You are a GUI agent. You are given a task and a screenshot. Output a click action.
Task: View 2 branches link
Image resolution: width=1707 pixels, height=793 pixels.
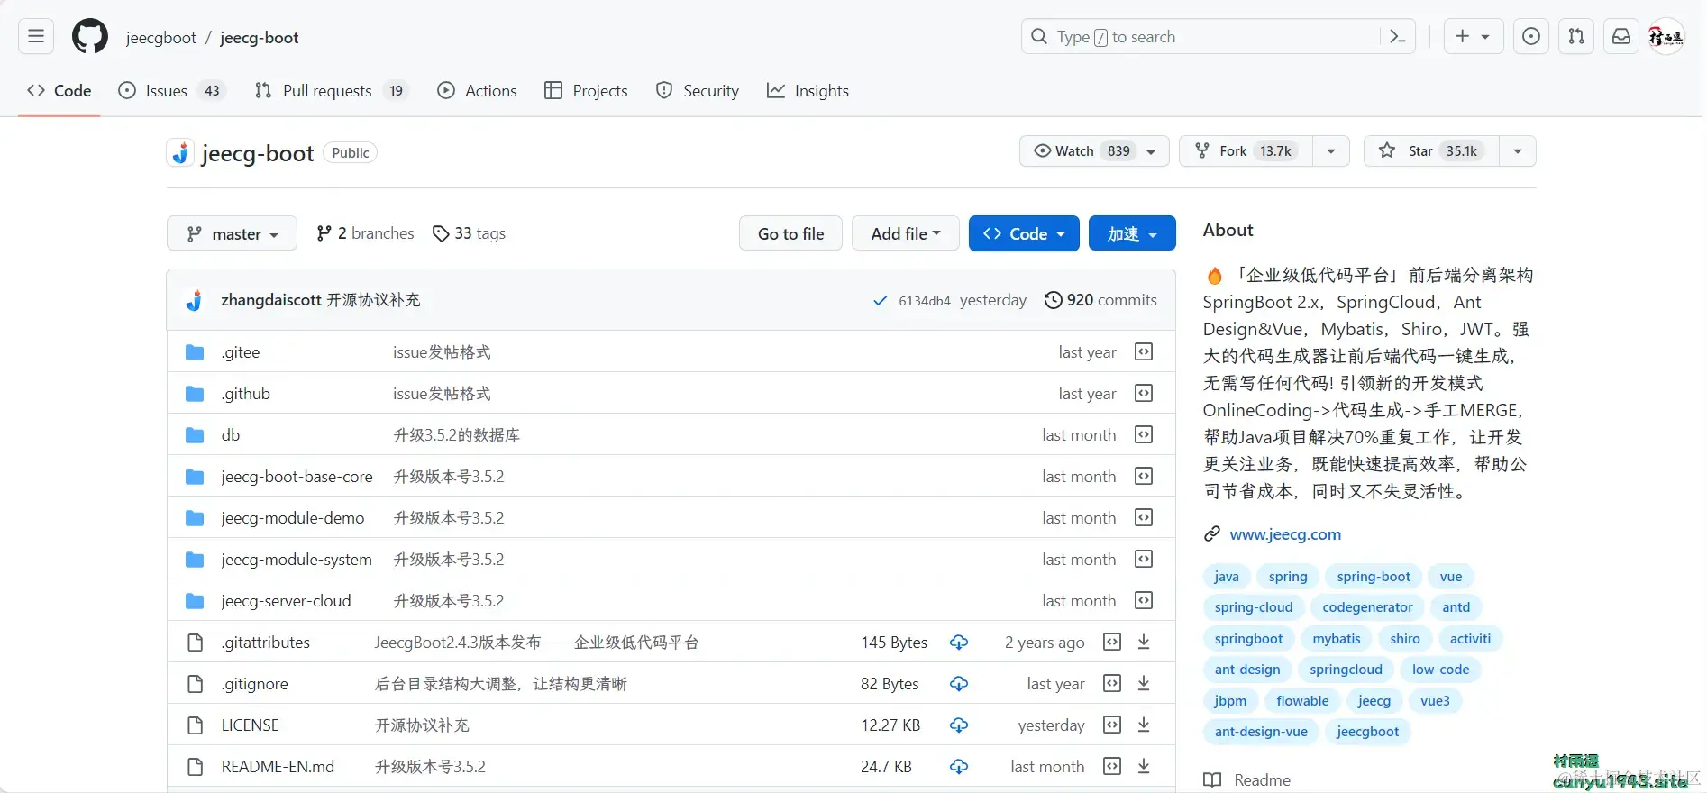[365, 233]
